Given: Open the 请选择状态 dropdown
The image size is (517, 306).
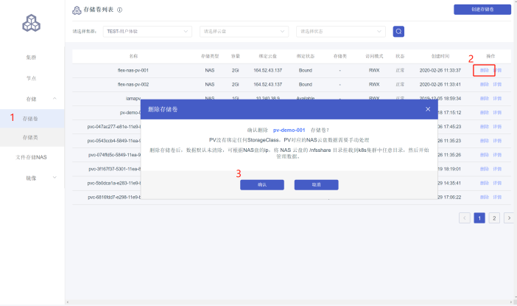Looking at the screenshot, I should [x=342, y=32].
